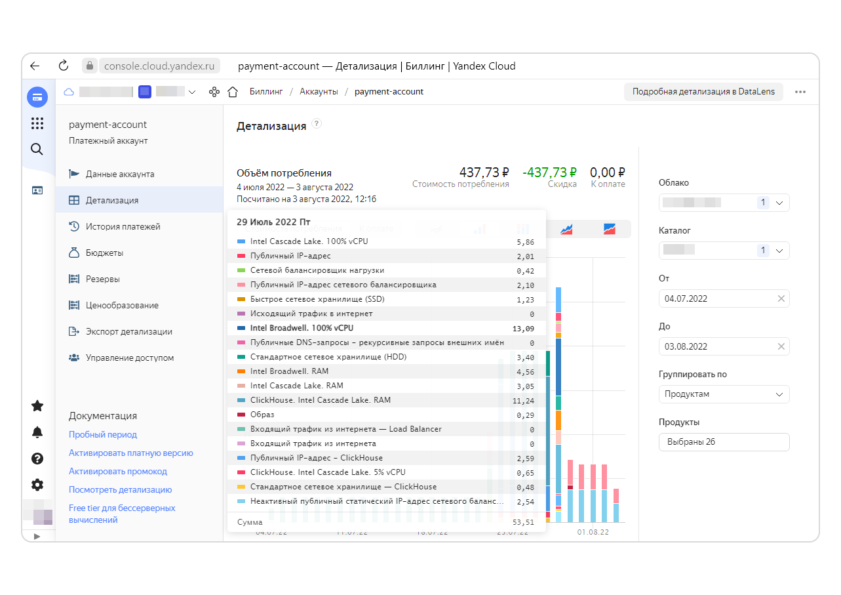Reload the page with refresh icon
The width and height of the screenshot is (841, 595).
coord(64,66)
